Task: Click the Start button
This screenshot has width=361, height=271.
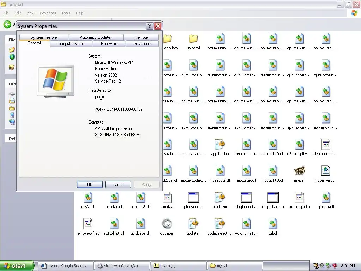Action: pos(17,266)
